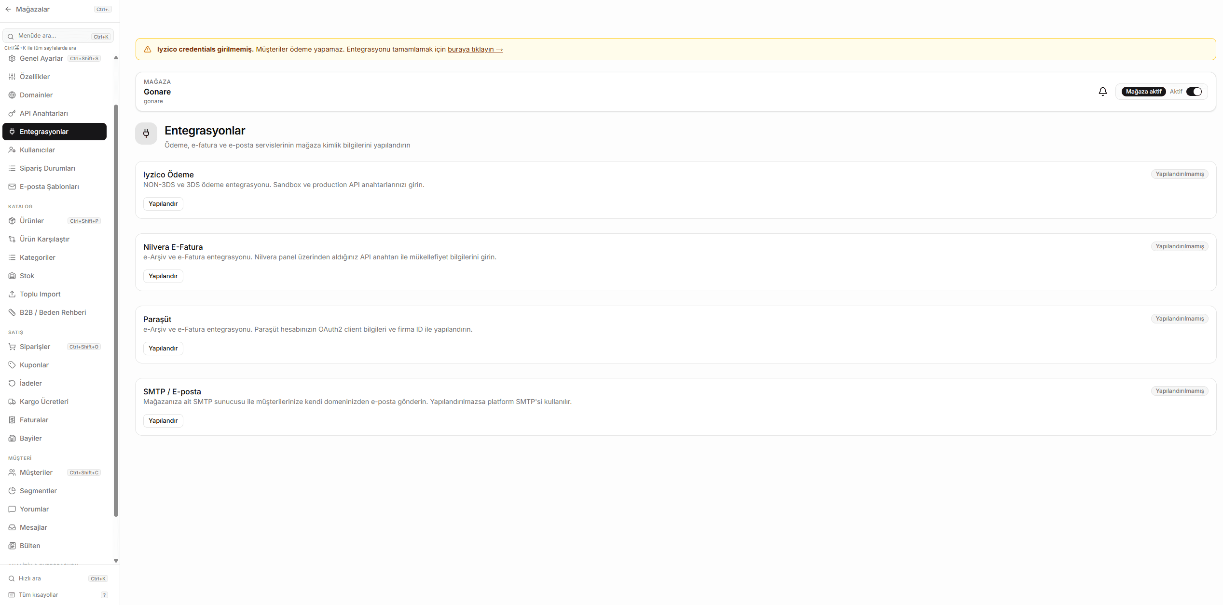1223x605 pixels.
Task: Go to Kategoriler menu item
Action: point(55,257)
